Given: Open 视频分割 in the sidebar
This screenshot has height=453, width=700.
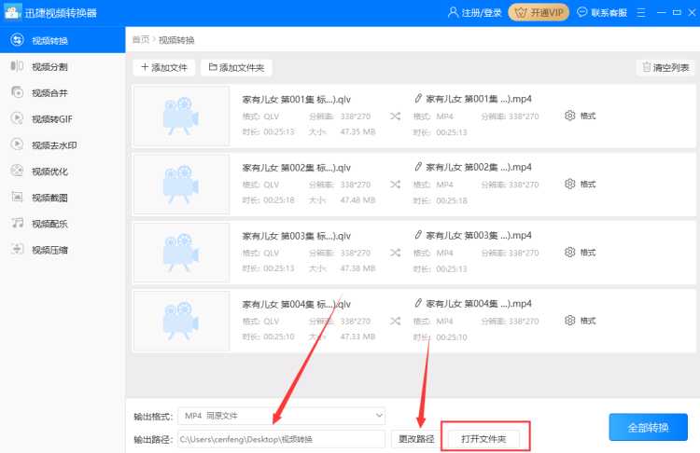Looking at the screenshot, I should [63, 66].
